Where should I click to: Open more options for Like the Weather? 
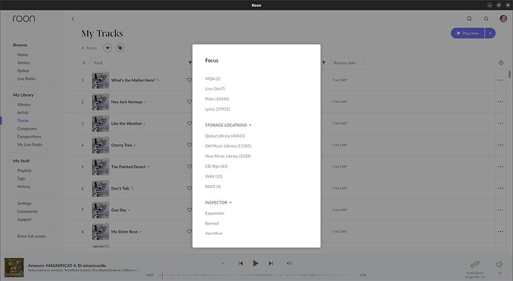pyautogui.click(x=500, y=123)
